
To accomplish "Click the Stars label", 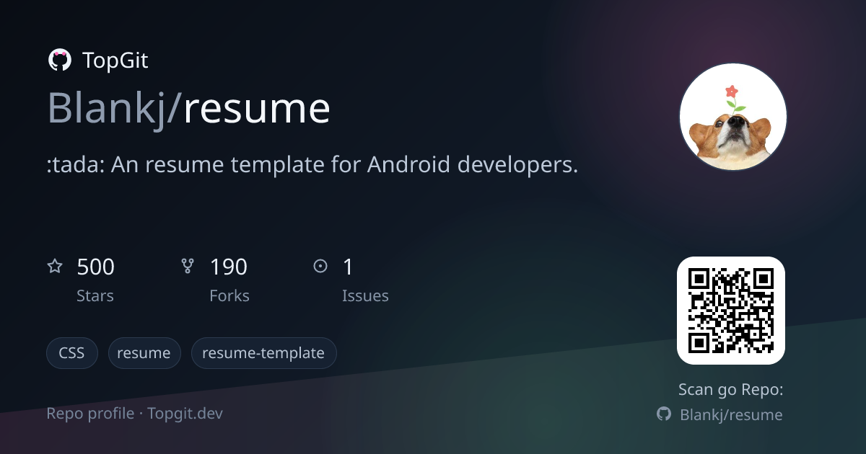I will click(95, 296).
